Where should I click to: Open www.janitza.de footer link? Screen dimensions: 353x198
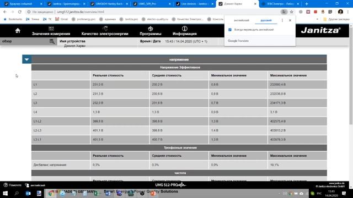click(337, 183)
